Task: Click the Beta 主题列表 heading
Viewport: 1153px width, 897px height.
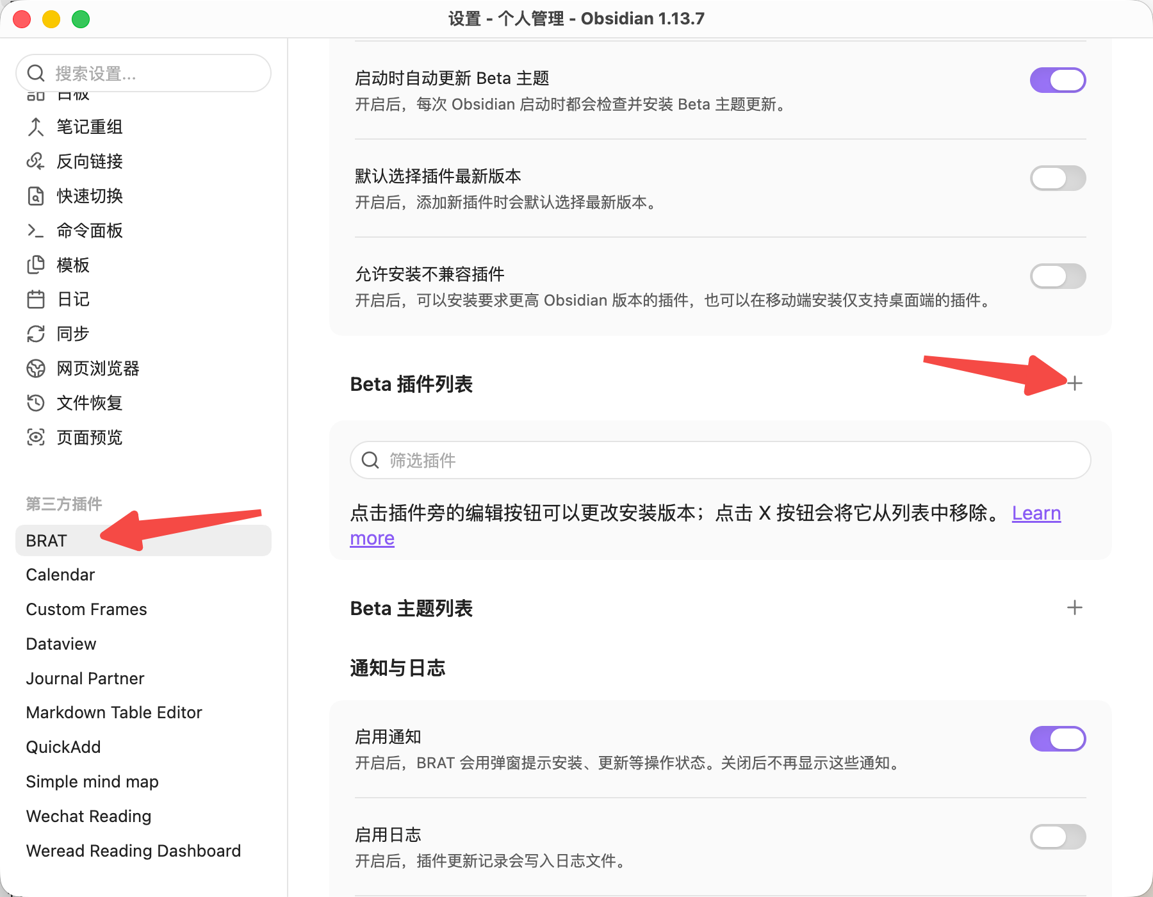Action: pos(411,609)
